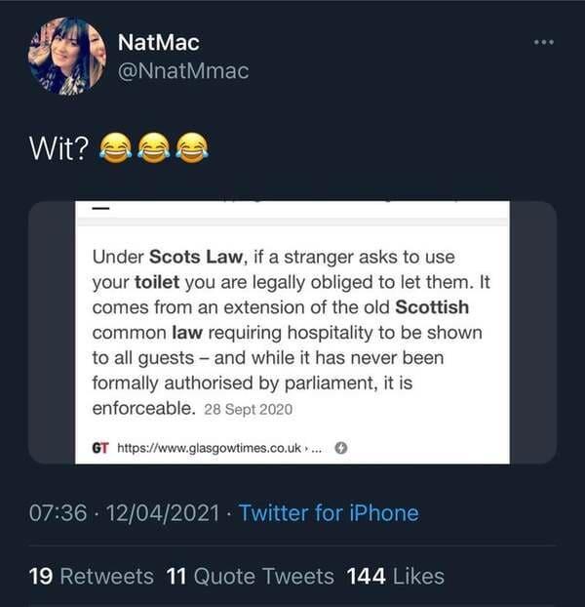Click the middle laughing-crying emoji

(x=154, y=148)
